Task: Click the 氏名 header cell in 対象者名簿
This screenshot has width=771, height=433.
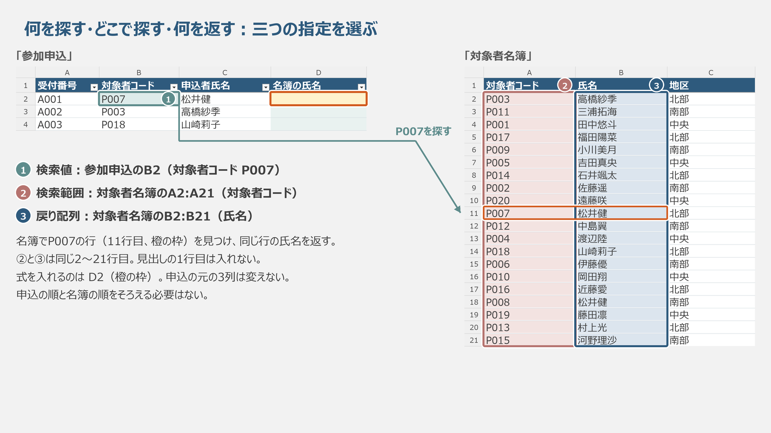Action: click(x=621, y=85)
